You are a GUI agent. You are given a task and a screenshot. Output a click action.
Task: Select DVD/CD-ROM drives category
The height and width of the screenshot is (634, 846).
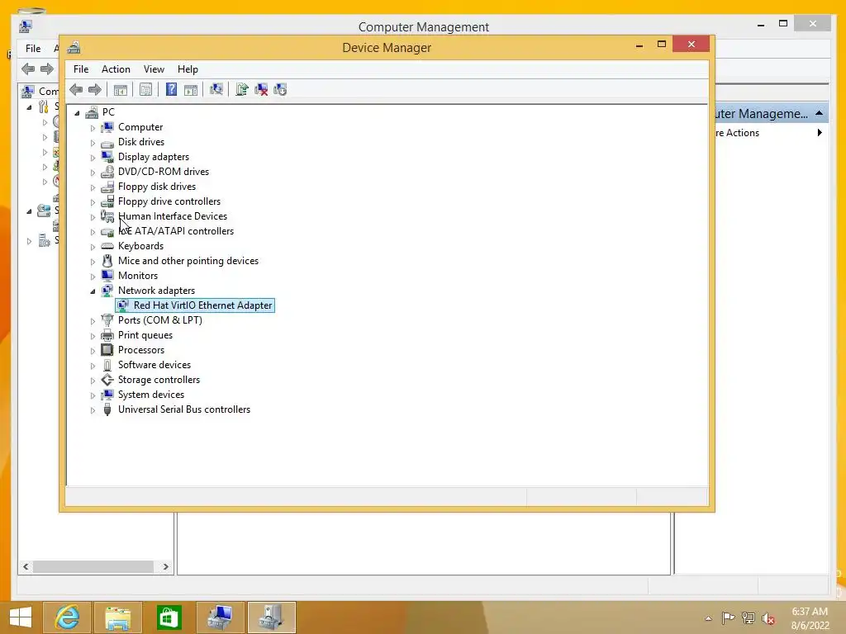tap(164, 172)
